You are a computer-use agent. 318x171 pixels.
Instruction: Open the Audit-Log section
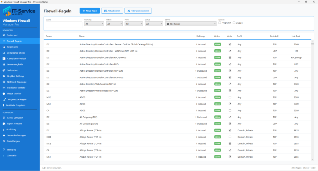click(x=20, y=129)
